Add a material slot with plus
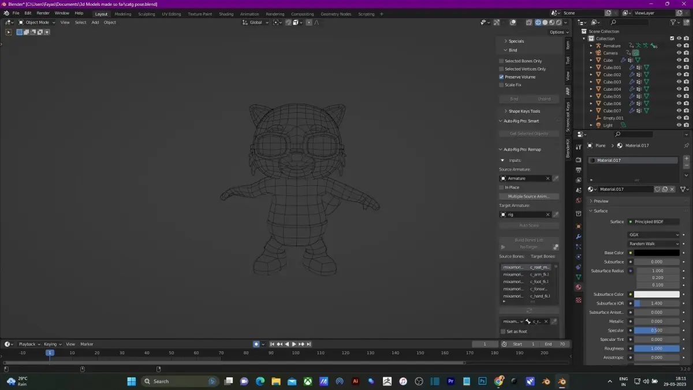693x390 pixels. (x=686, y=158)
